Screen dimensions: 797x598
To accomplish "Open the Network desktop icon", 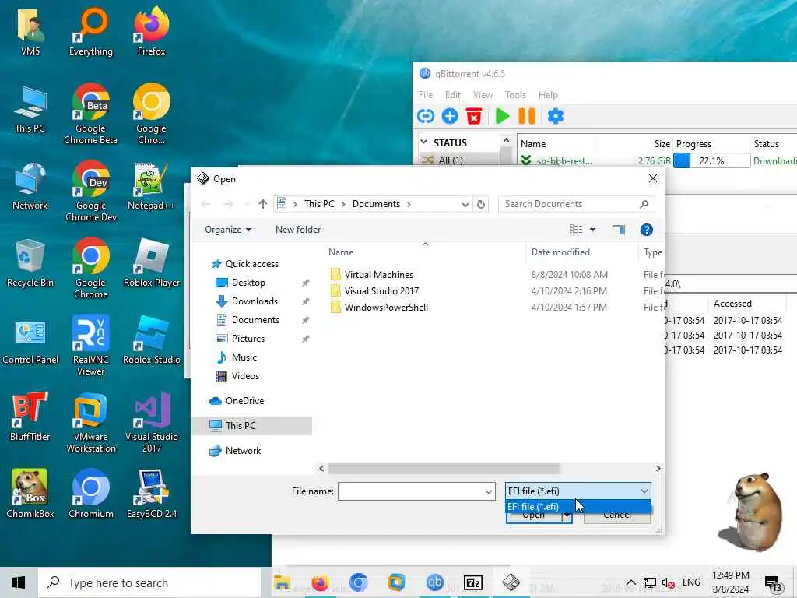I will [30, 185].
